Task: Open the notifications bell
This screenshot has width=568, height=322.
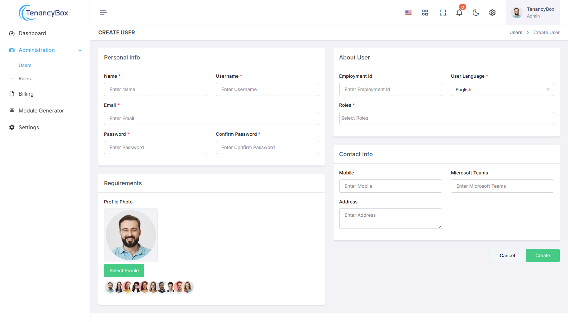Action: (x=459, y=13)
